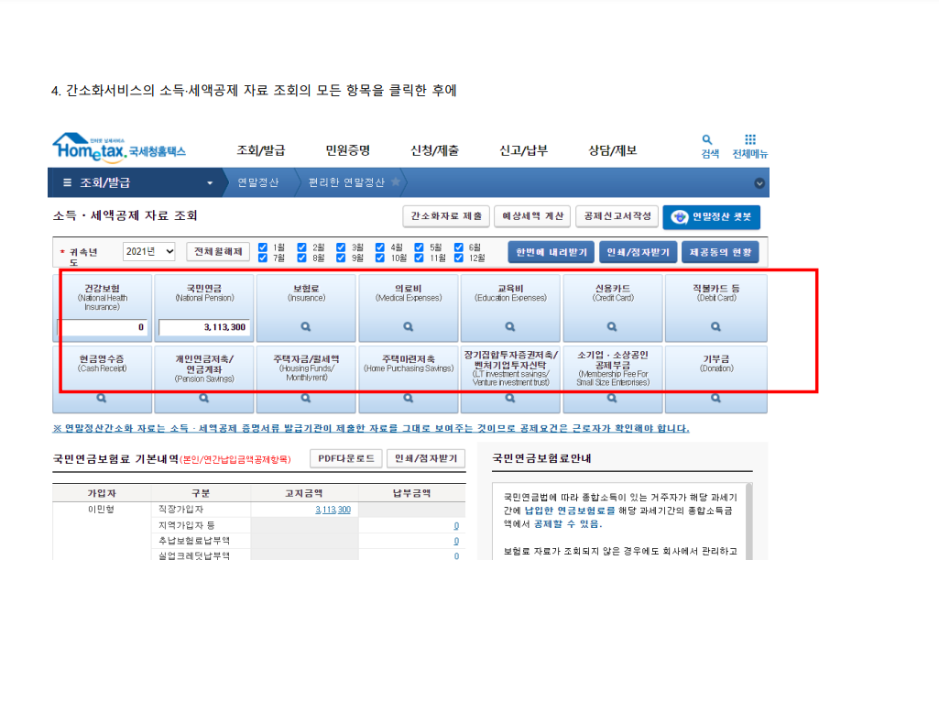Click the PDF다운로드 button
The width and height of the screenshot is (939, 714).
pos(346,458)
